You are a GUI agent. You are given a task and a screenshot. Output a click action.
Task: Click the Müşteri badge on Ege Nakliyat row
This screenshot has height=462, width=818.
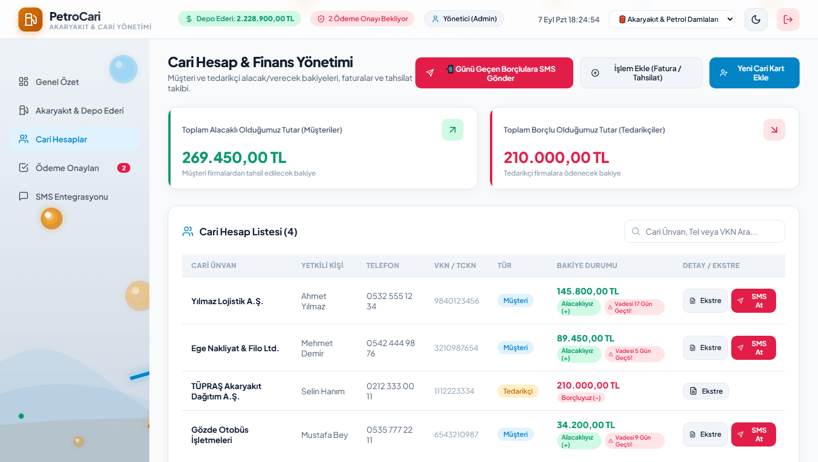515,348
